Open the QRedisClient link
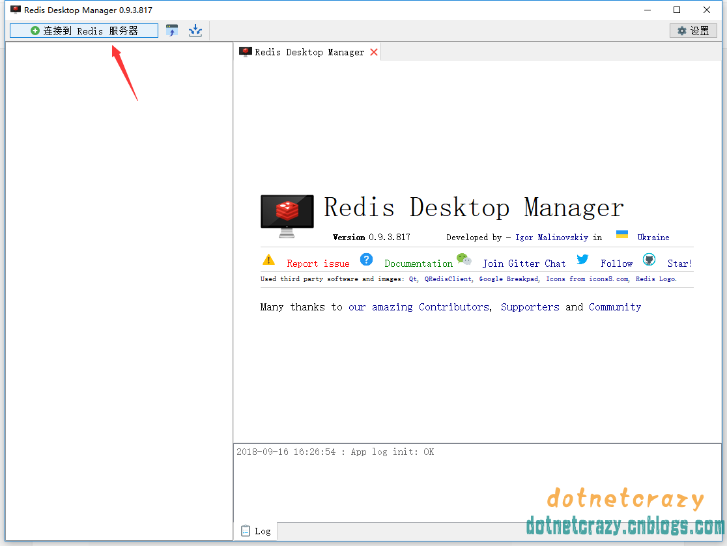Image resolution: width=727 pixels, height=546 pixels. pyautogui.click(x=448, y=279)
